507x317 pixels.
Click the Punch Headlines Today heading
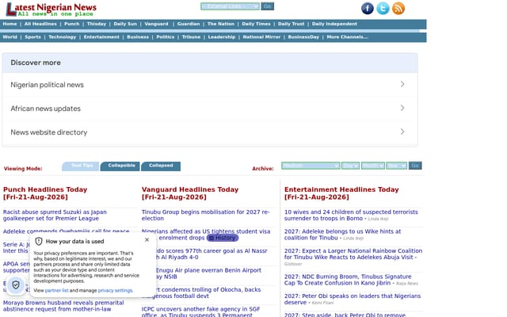click(x=45, y=193)
